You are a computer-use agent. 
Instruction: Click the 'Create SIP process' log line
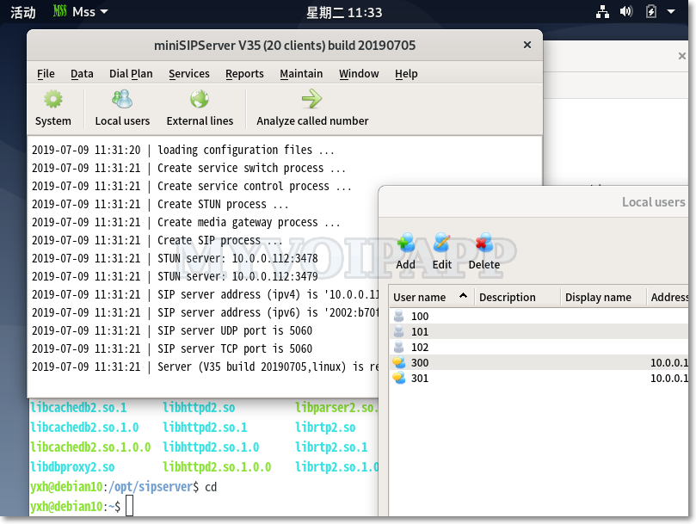click(x=157, y=240)
